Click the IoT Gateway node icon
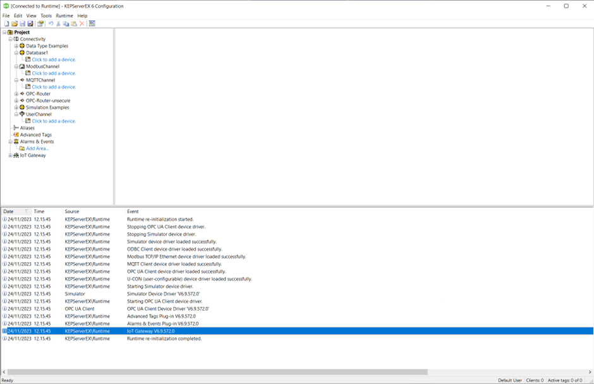This screenshot has height=384, width=594. pos(16,155)
